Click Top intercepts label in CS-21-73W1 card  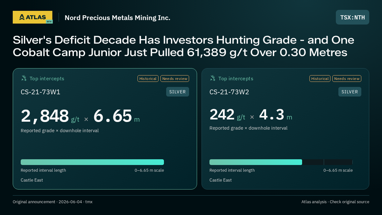tap(47, 78)
